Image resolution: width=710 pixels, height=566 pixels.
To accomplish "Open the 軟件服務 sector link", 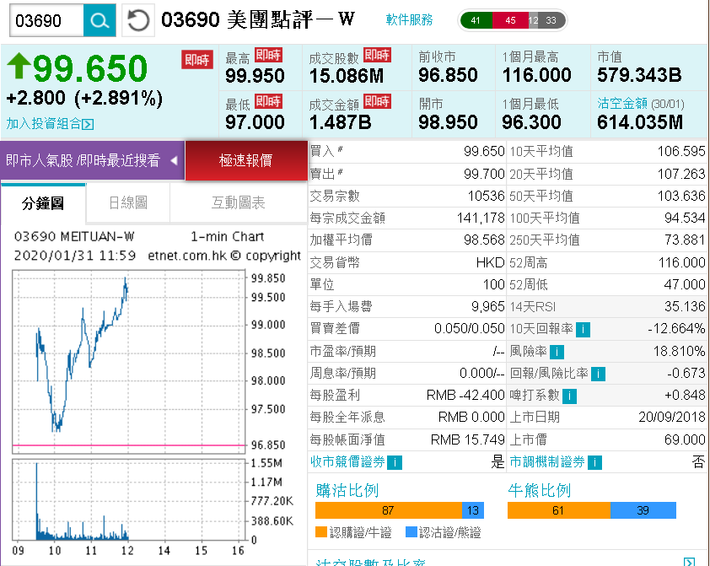I will pyautogui.click(x=409, y=19).
